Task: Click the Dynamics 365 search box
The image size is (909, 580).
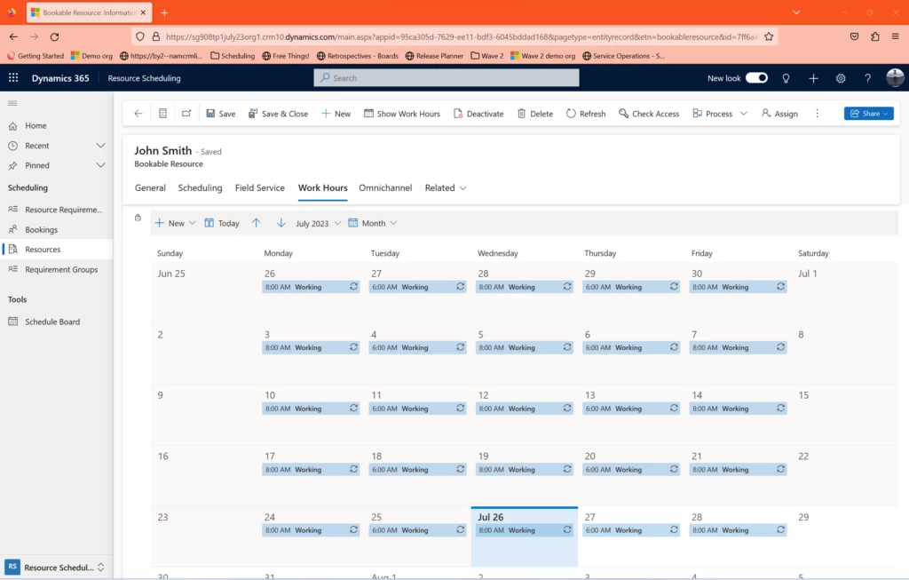Action: pyautogui.click(x=446, y=78)
